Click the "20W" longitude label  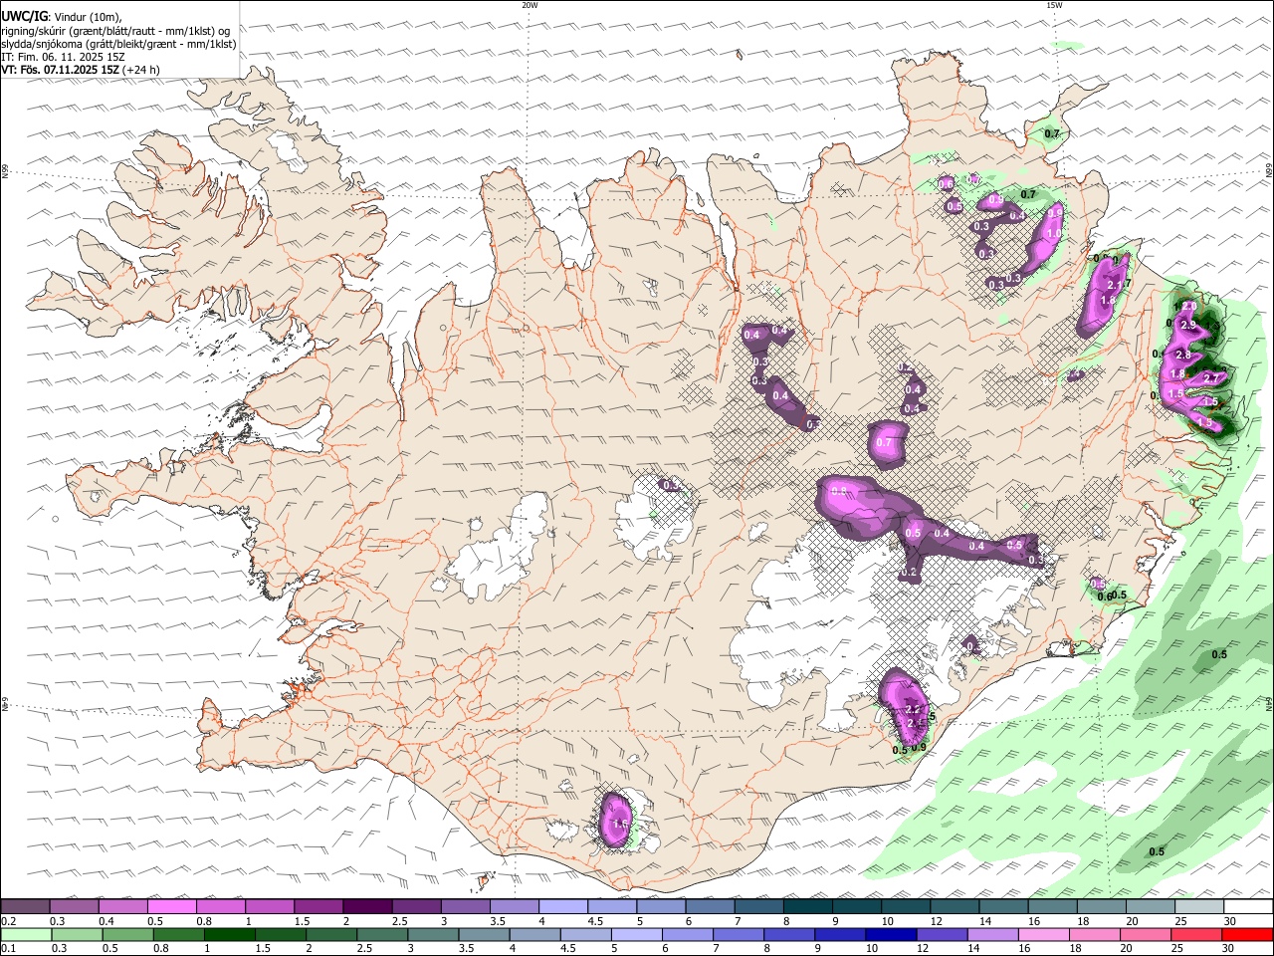point(530,4)
